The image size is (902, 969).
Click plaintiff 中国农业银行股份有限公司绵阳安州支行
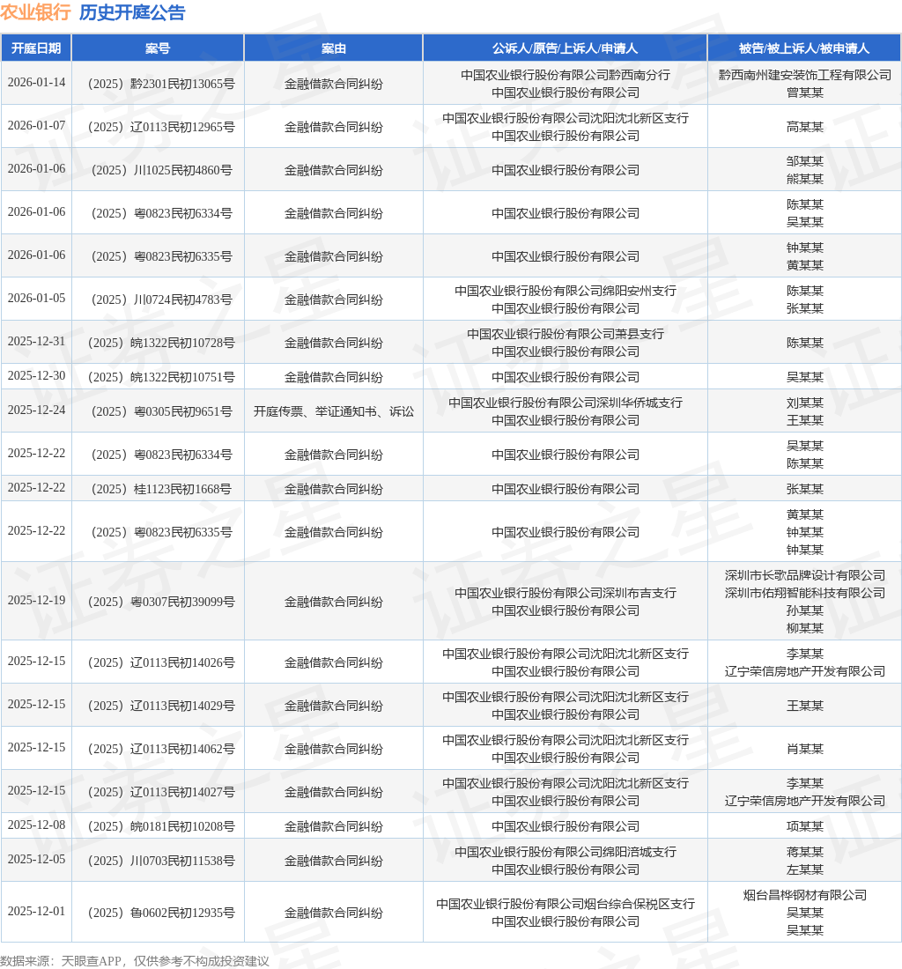pyautogui.click(x=566, y=291)
